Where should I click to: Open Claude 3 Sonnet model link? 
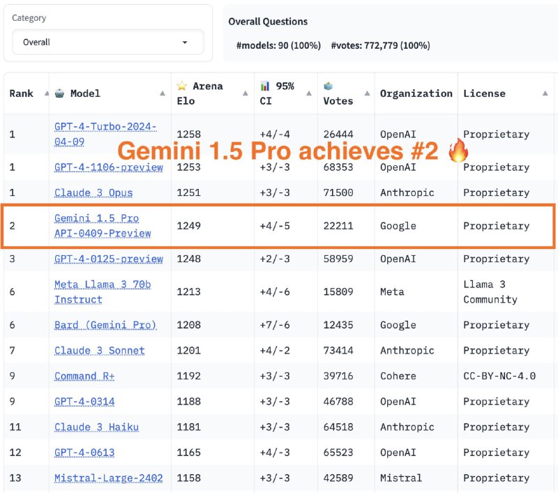pos(99,351)
